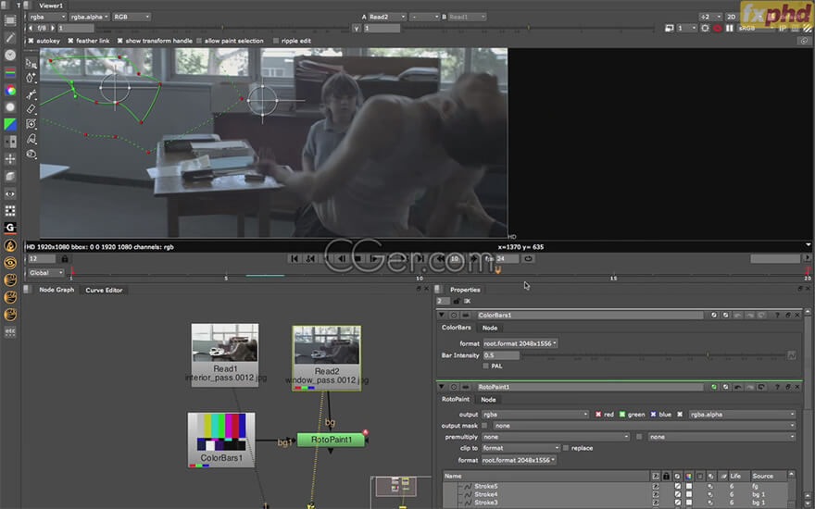Open the Views nodes eye icon
Image resolution: width=815 pixels, height=509 pixels.
pos(10,193)
